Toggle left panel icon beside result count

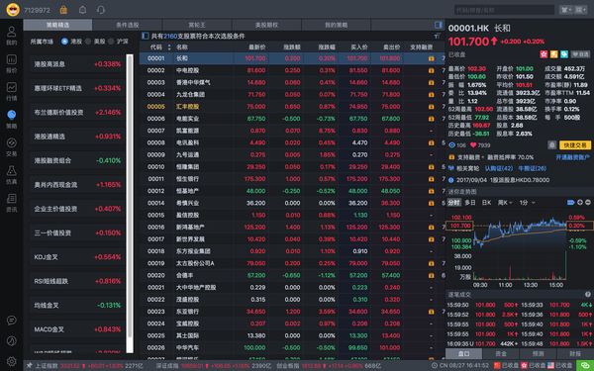coord(146,36)
